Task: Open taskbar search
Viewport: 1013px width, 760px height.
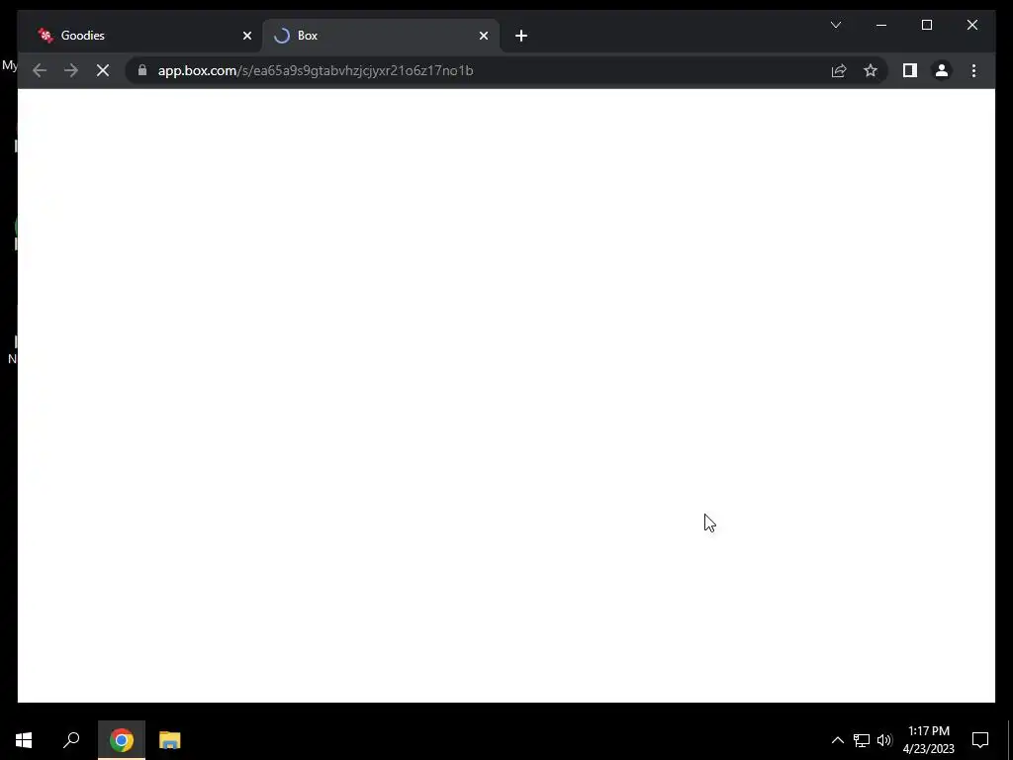Action: 71,740
